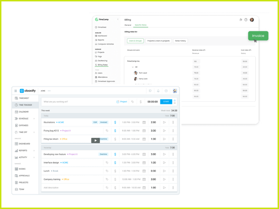Open more options for Company training entry
The image size is (279, 209).
(x=173, y=179)
